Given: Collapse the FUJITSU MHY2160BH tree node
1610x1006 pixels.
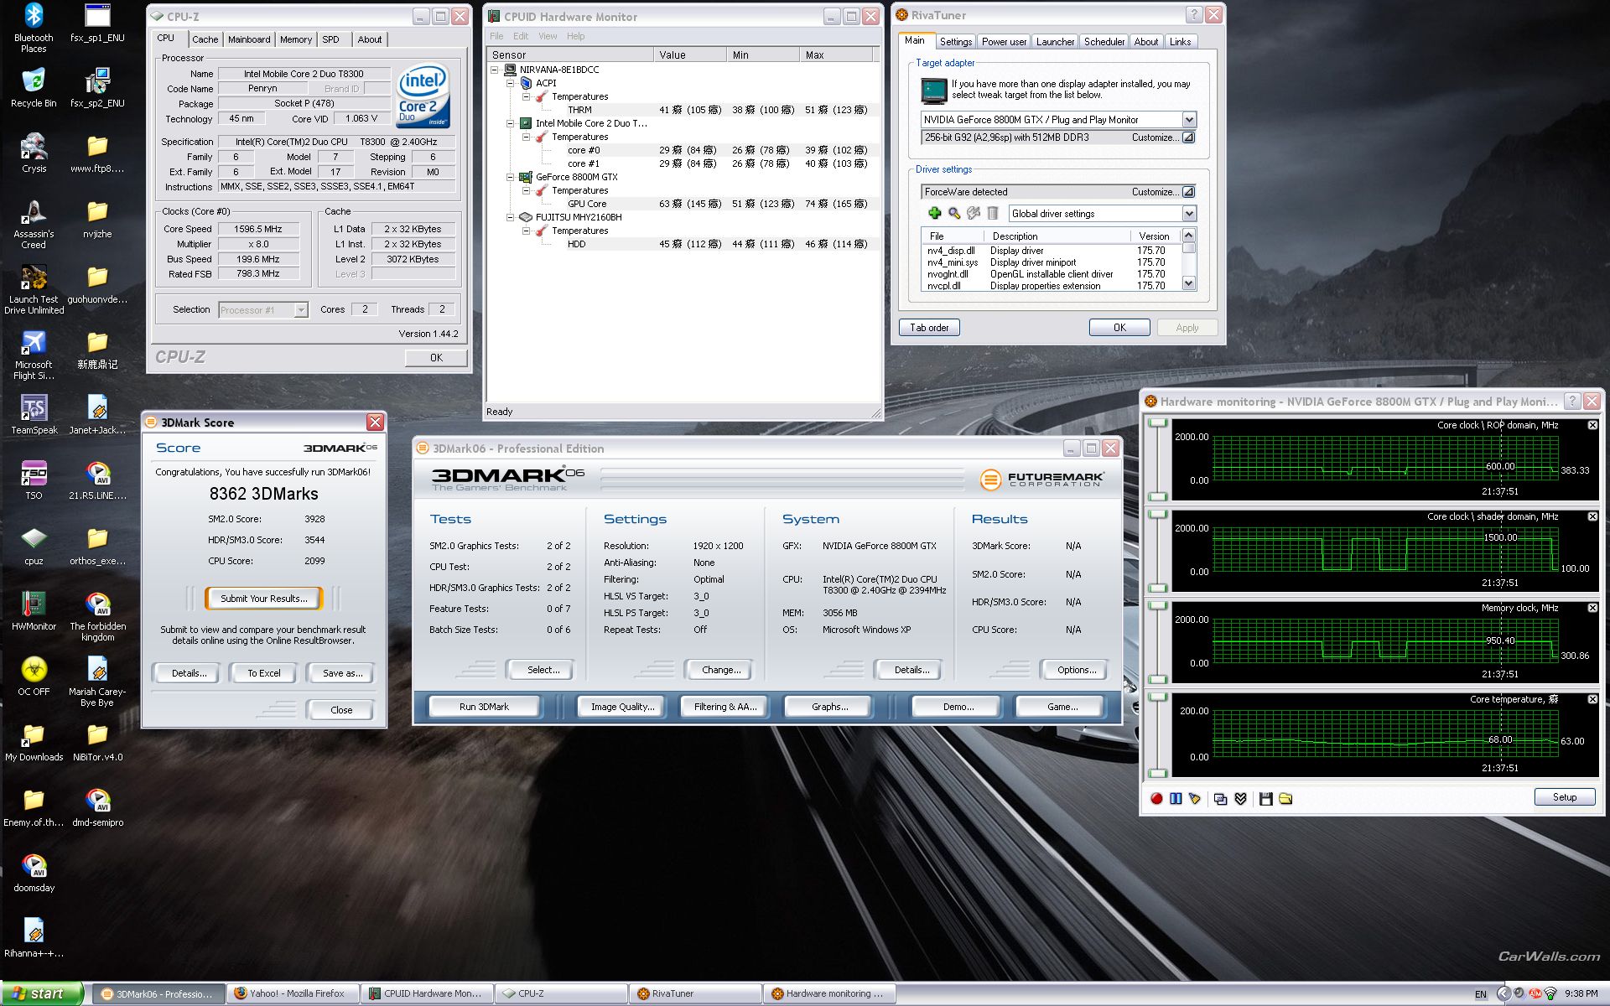Looking at the screenshot, I should pos(510,217).
